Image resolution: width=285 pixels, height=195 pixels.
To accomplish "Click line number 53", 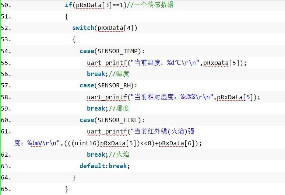I will [x=6, y=39].
